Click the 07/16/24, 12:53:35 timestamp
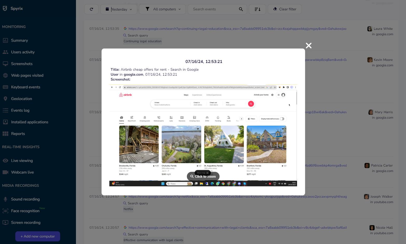Screen dimensions: 406x244 (x=104, y=29)
